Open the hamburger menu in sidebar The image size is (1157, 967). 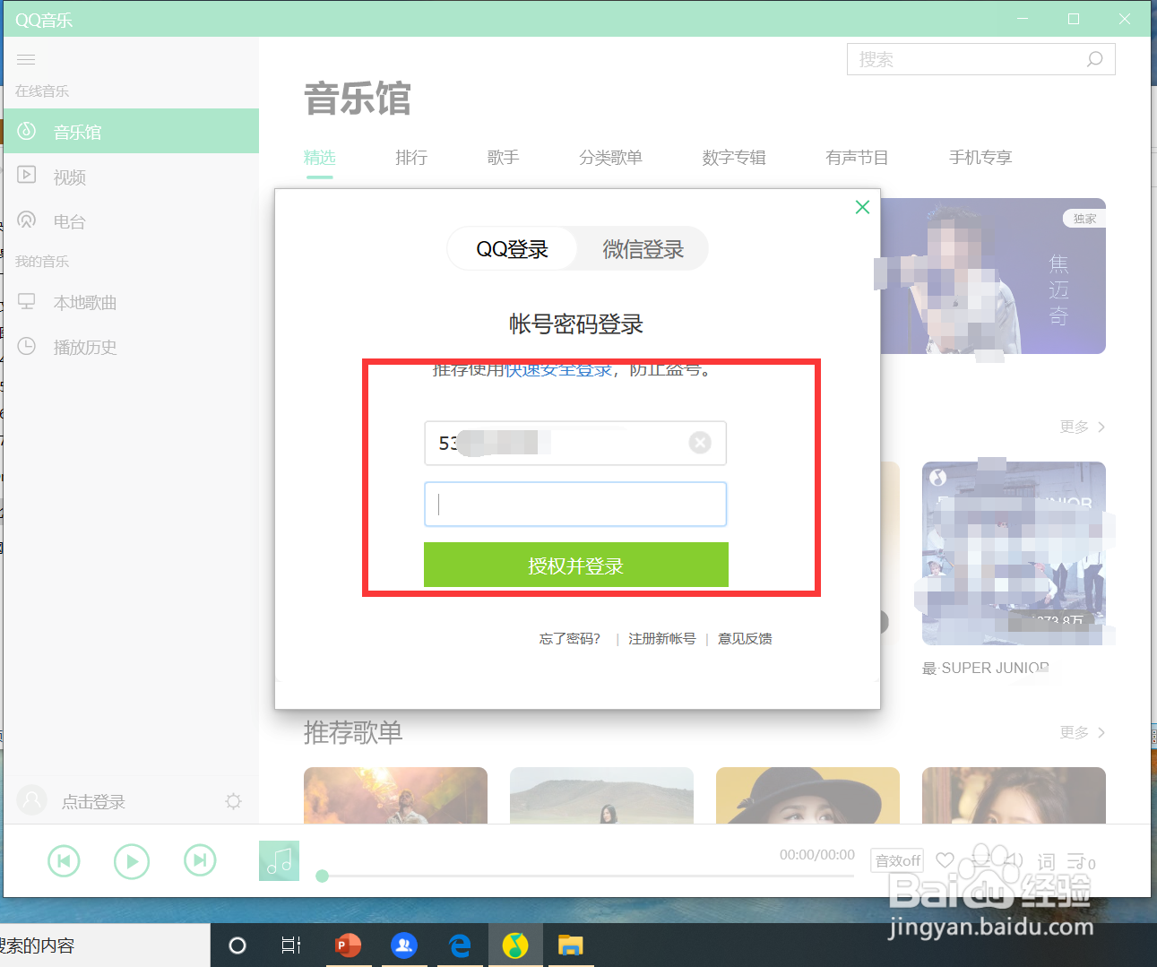click(x=26, y=60)
